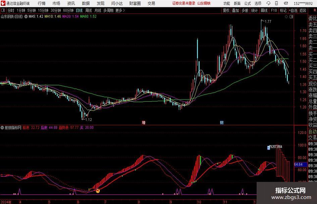Open the mail envelope icon
This screenshot has height=204, width=317.
point(286,3)
